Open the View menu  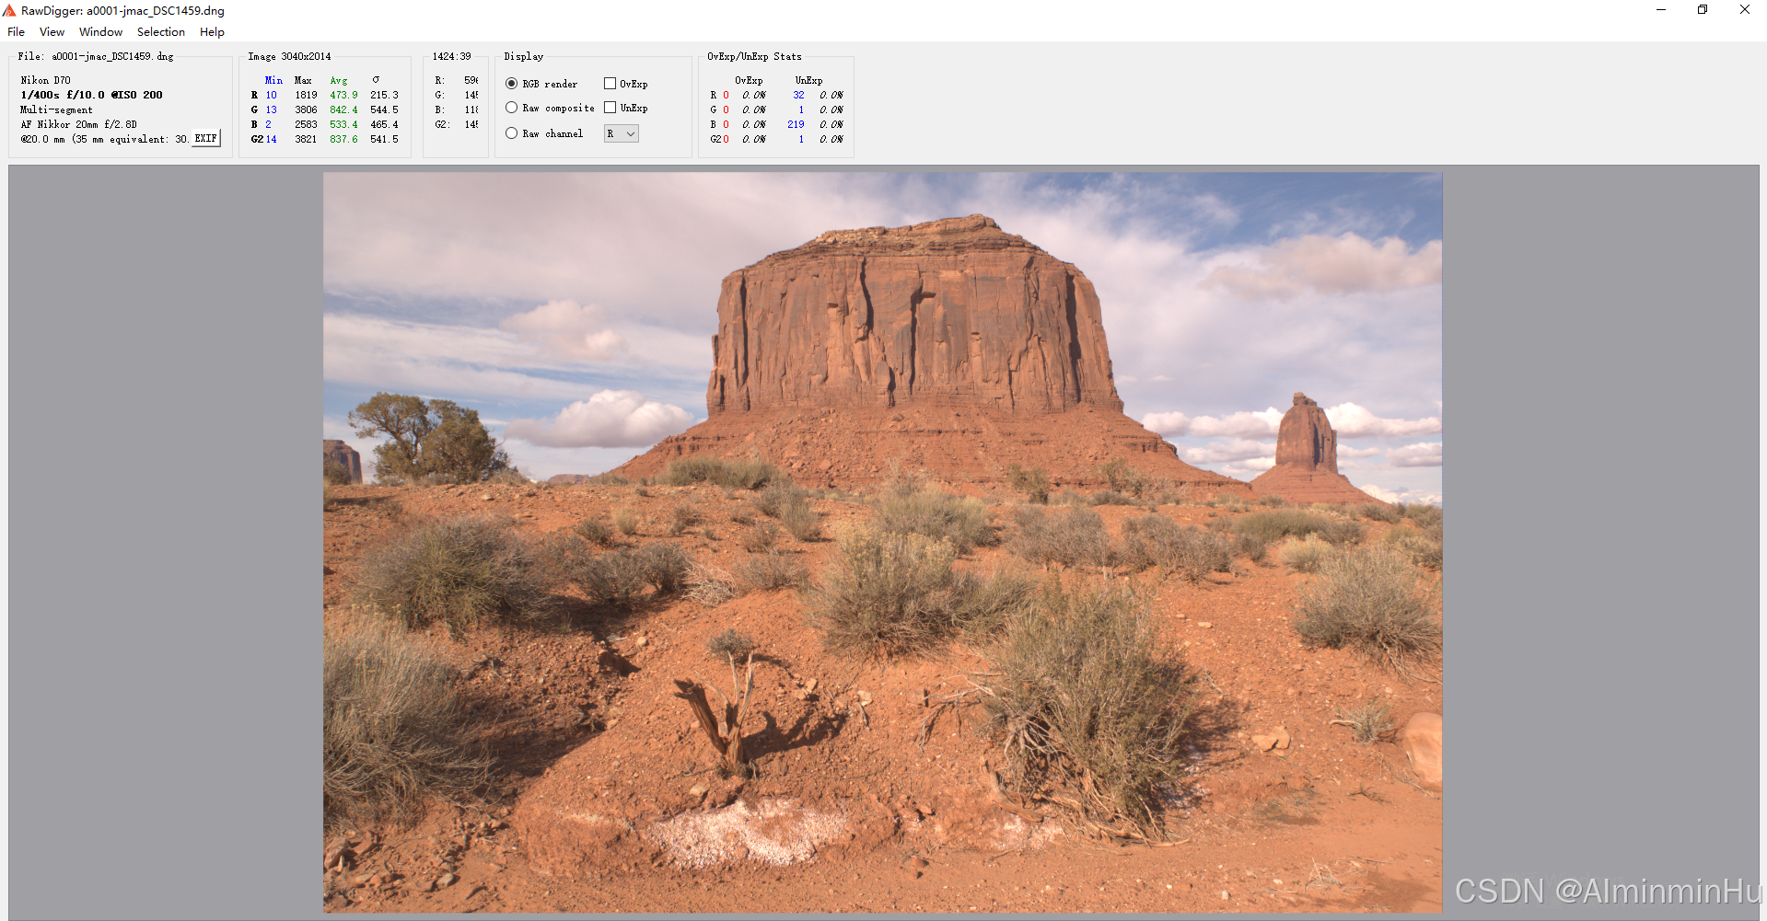point(52,31)
